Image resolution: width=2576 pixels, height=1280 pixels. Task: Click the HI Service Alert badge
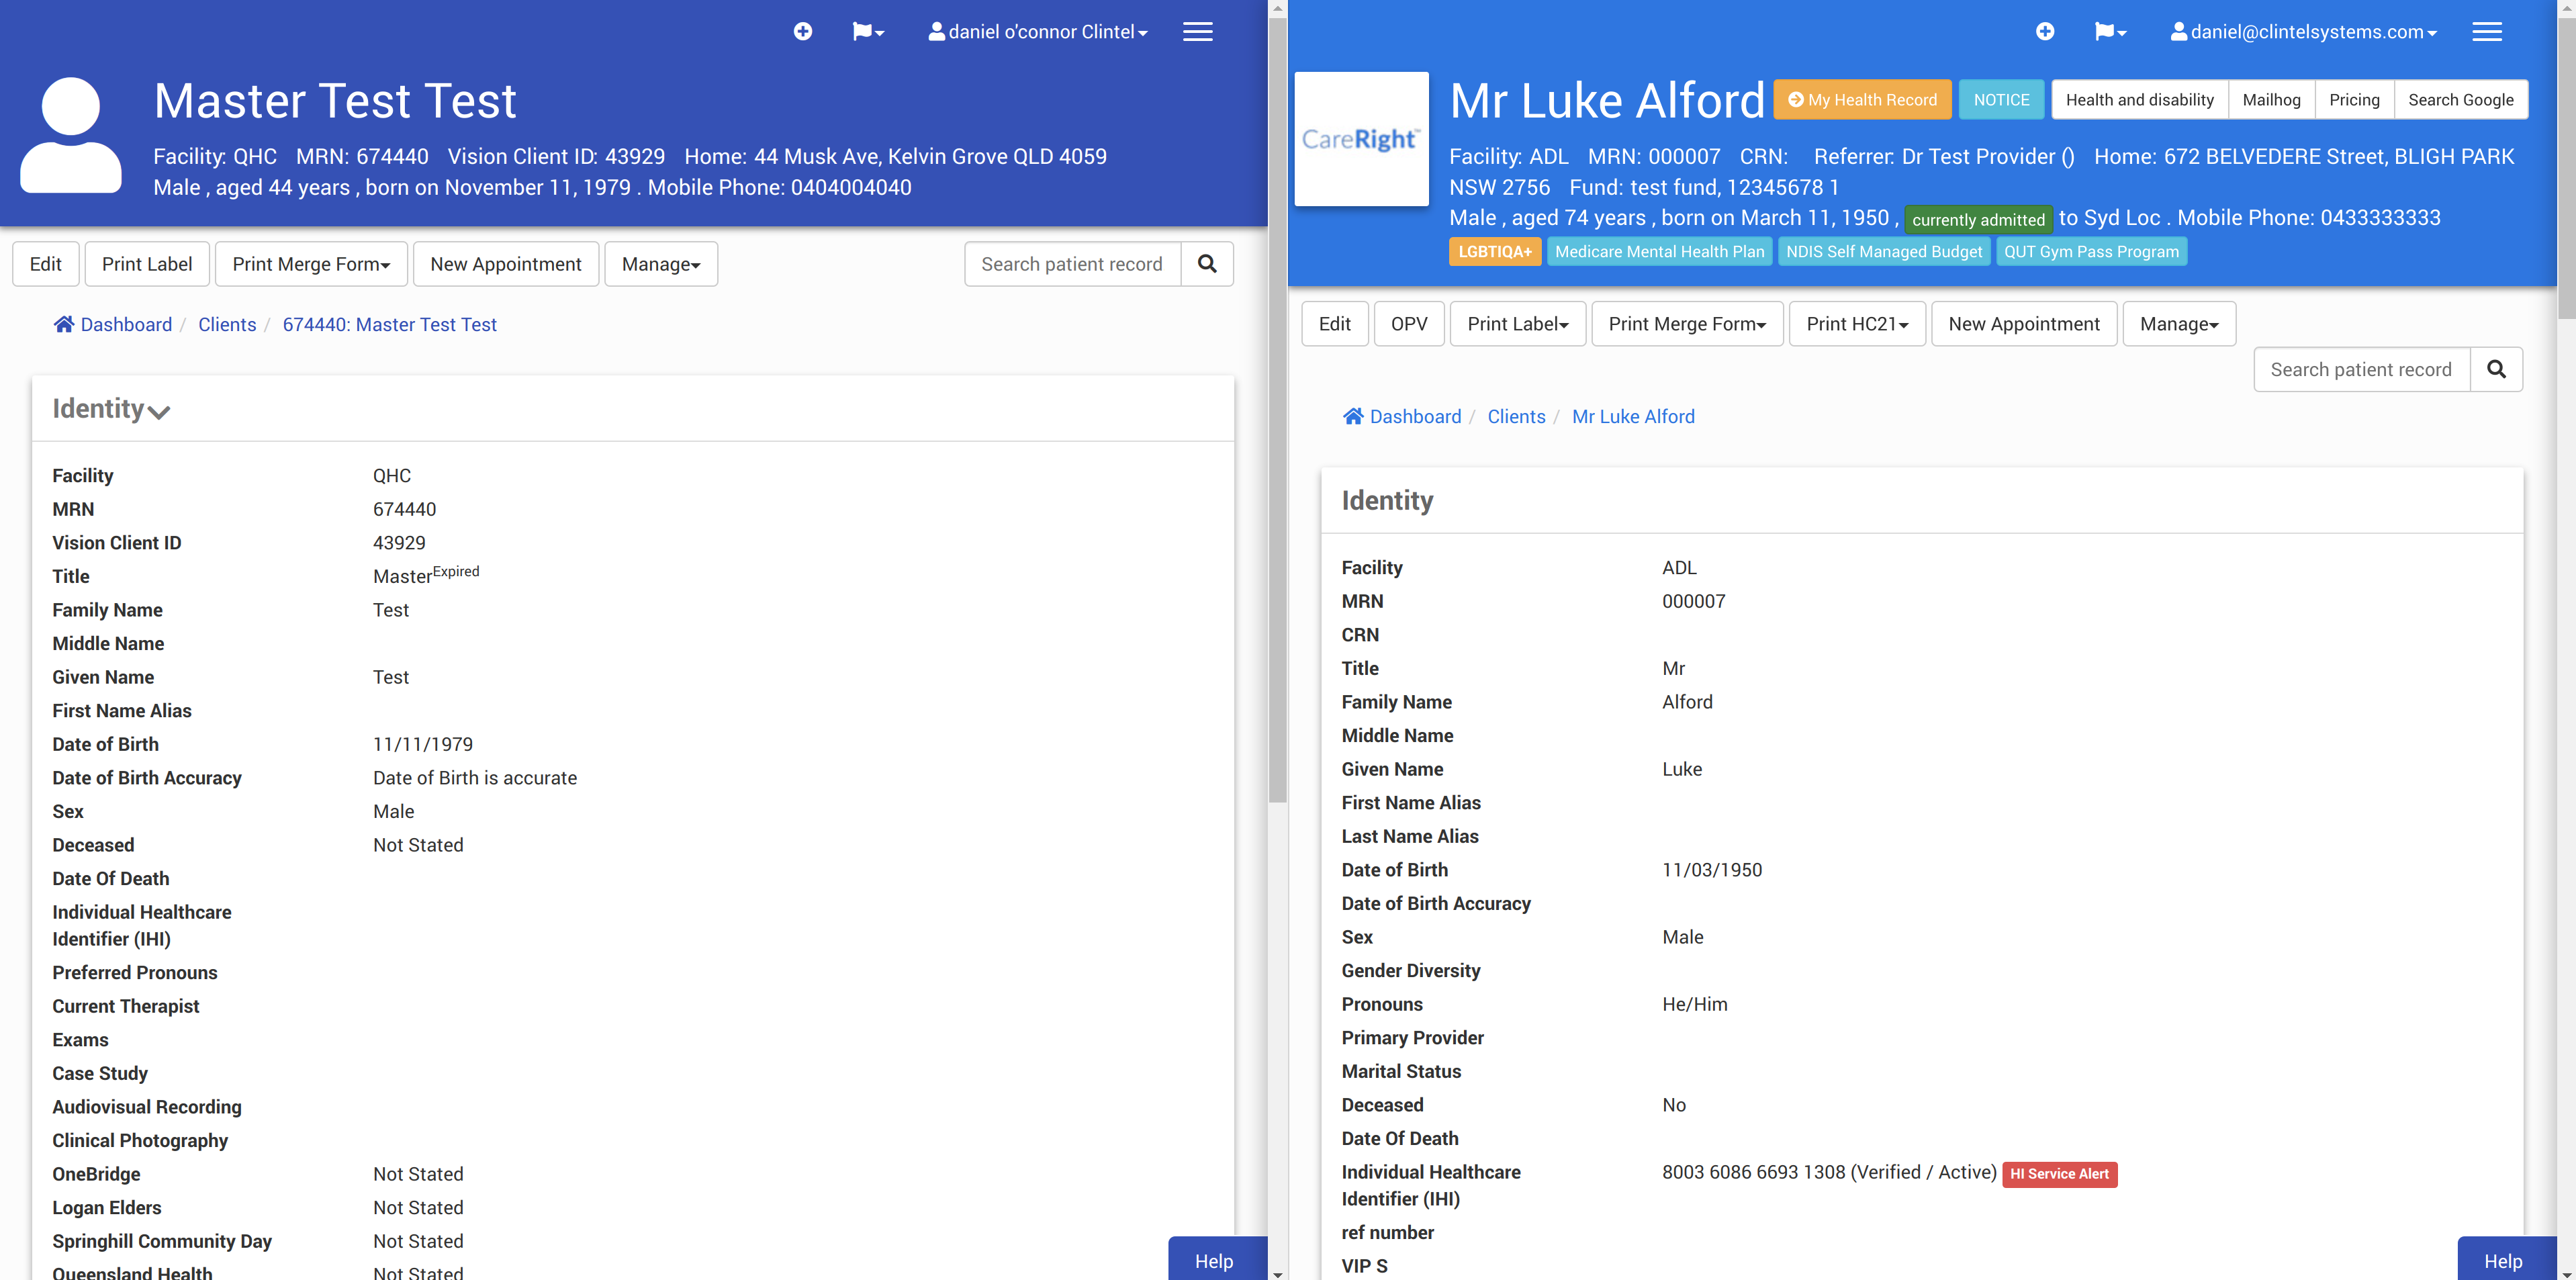[x=2059, y=1174]
